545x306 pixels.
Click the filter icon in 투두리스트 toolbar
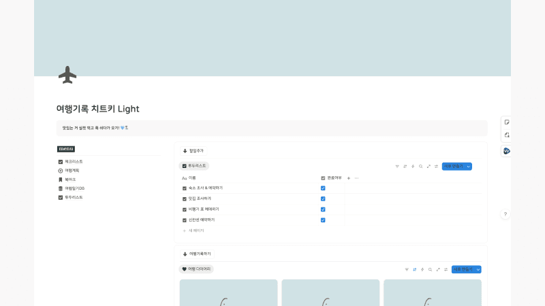point(397,166)
